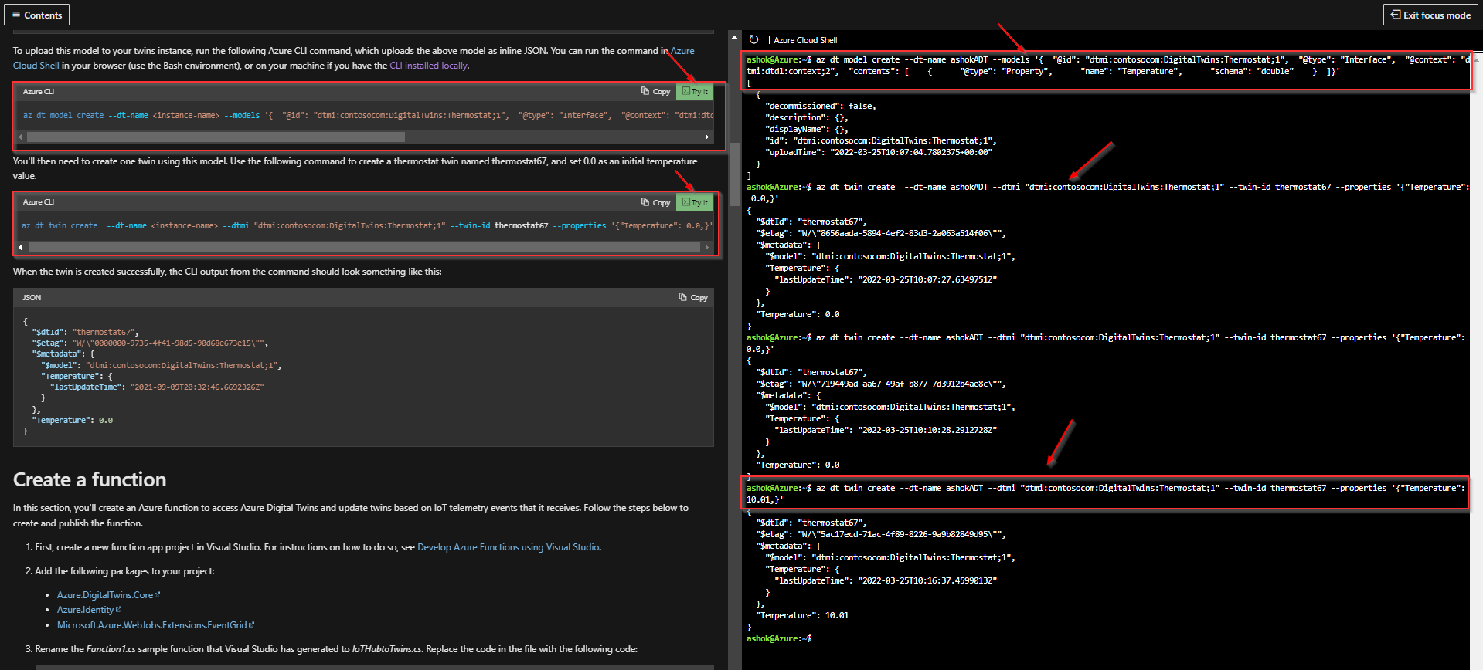Image resolution: width=1483 pixels, height=670 pixels.
Task: Click the article scrollbar up arrow
Action: pyautogui.click(x=734, y=36)
